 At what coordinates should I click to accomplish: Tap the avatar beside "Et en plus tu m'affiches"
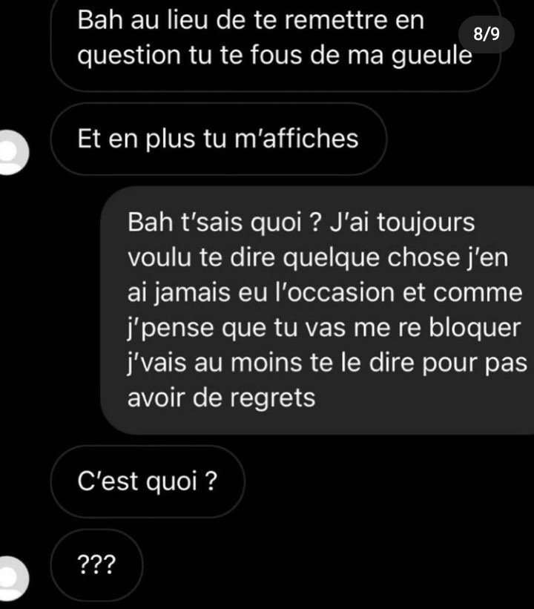(13, 152)
